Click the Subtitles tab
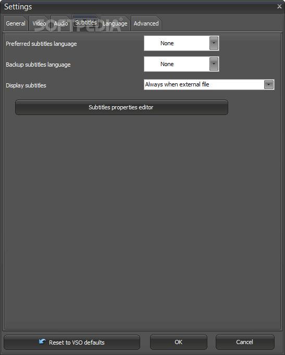This screenshot has width=285, height=355. [86, 22]
